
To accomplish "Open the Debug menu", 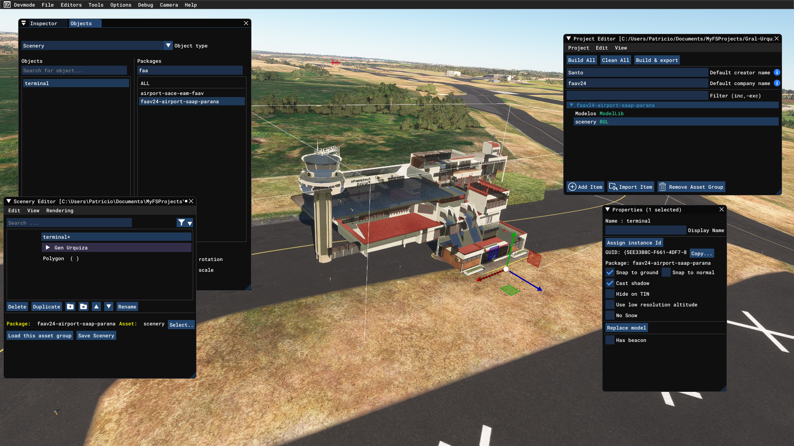I will pyautogui.click(x=146, y=5).
